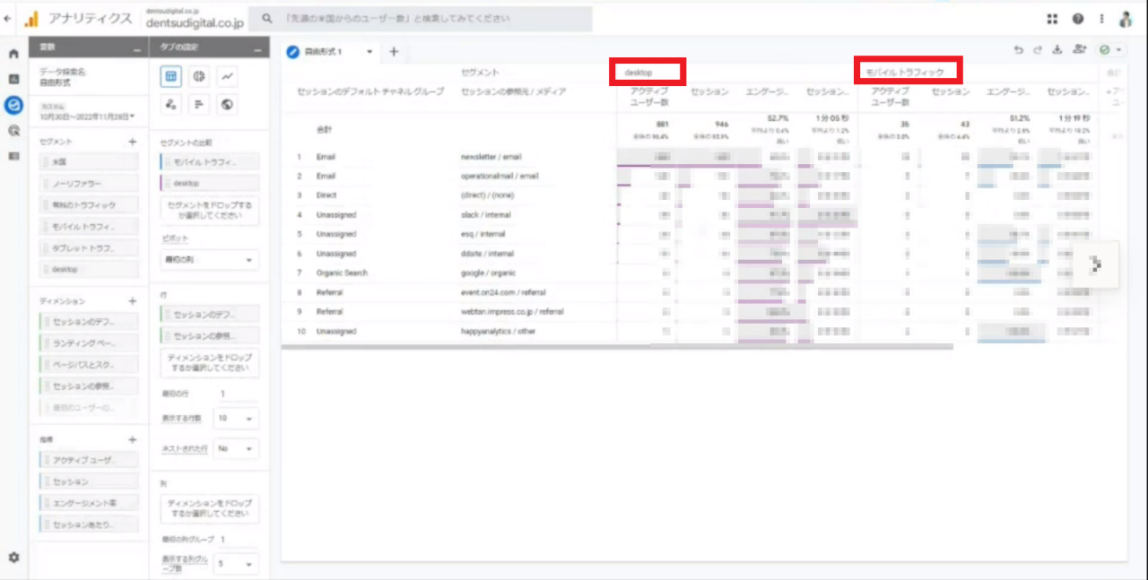Choose the line chart visualization

click(228, 77)
